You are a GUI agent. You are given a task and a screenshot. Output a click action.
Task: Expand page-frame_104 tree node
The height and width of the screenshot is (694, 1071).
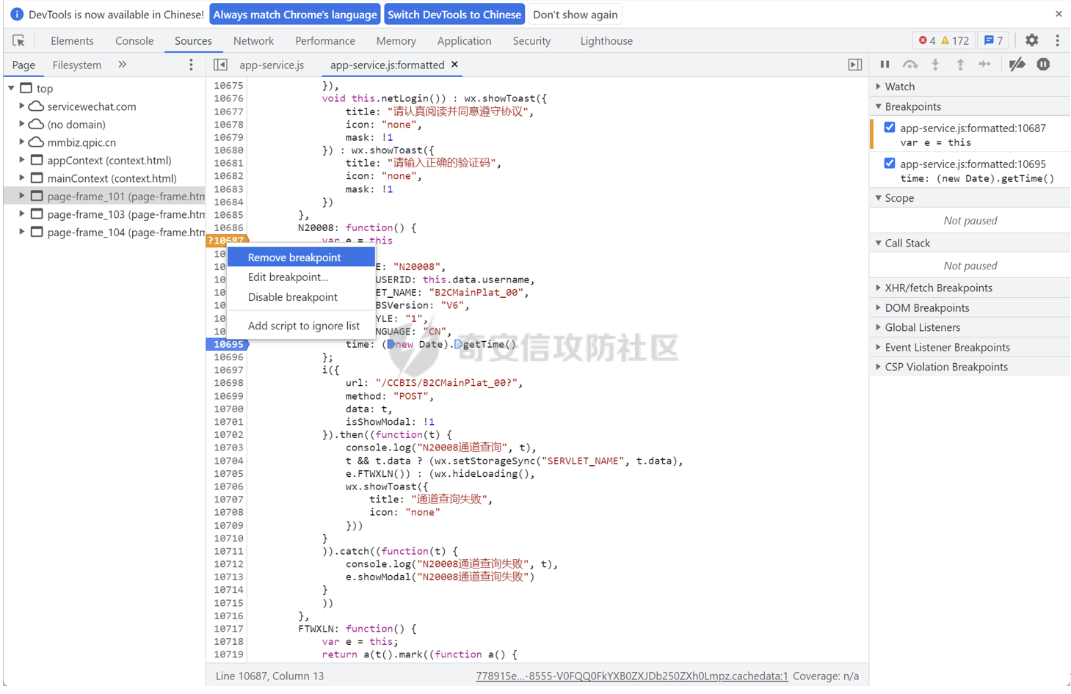click(22, 232)
